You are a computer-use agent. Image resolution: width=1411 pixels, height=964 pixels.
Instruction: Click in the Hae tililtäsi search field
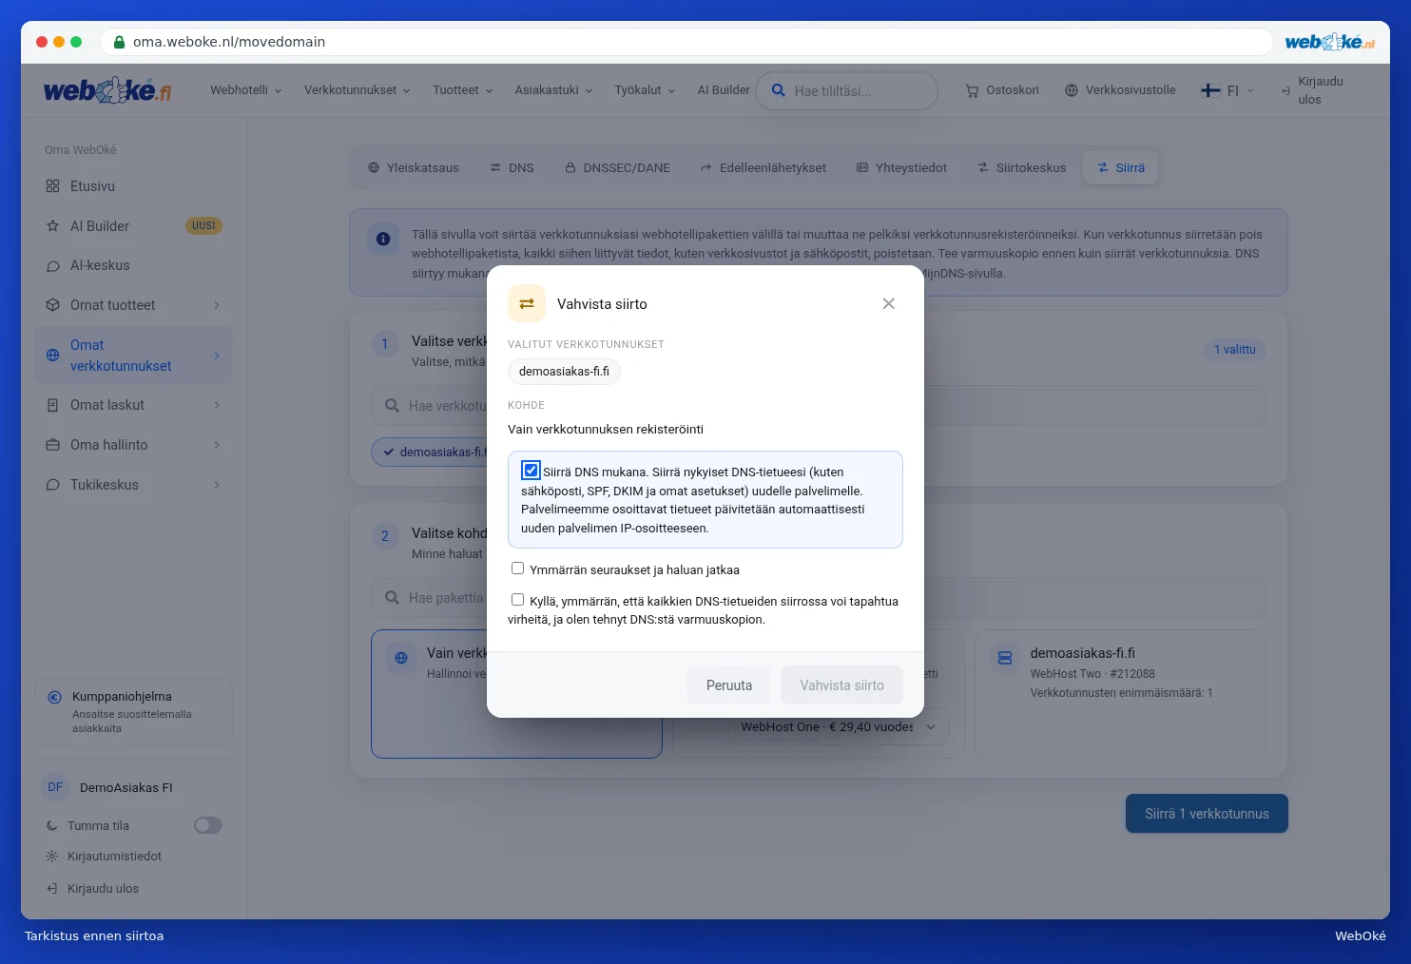tap(847, 91)
